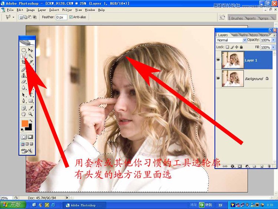This screenshot has height=209, width=278.
Task: Click the black background color swatch
Action: click(x=29, y=128)
